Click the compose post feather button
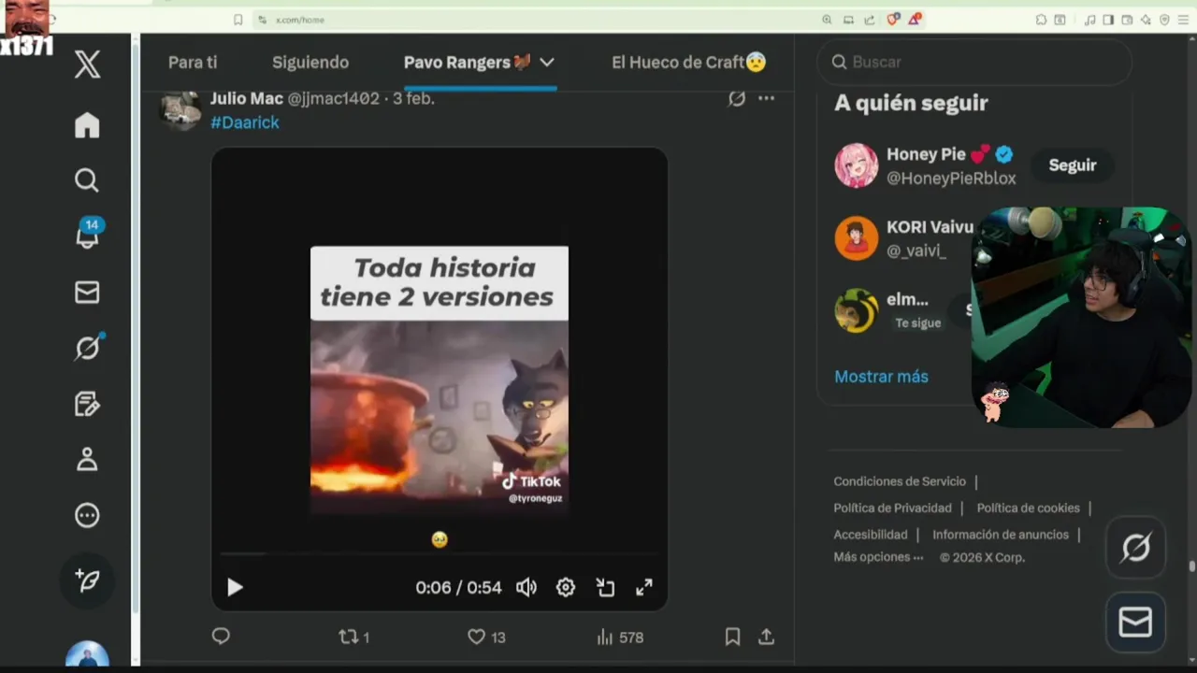 coord(87,580)
